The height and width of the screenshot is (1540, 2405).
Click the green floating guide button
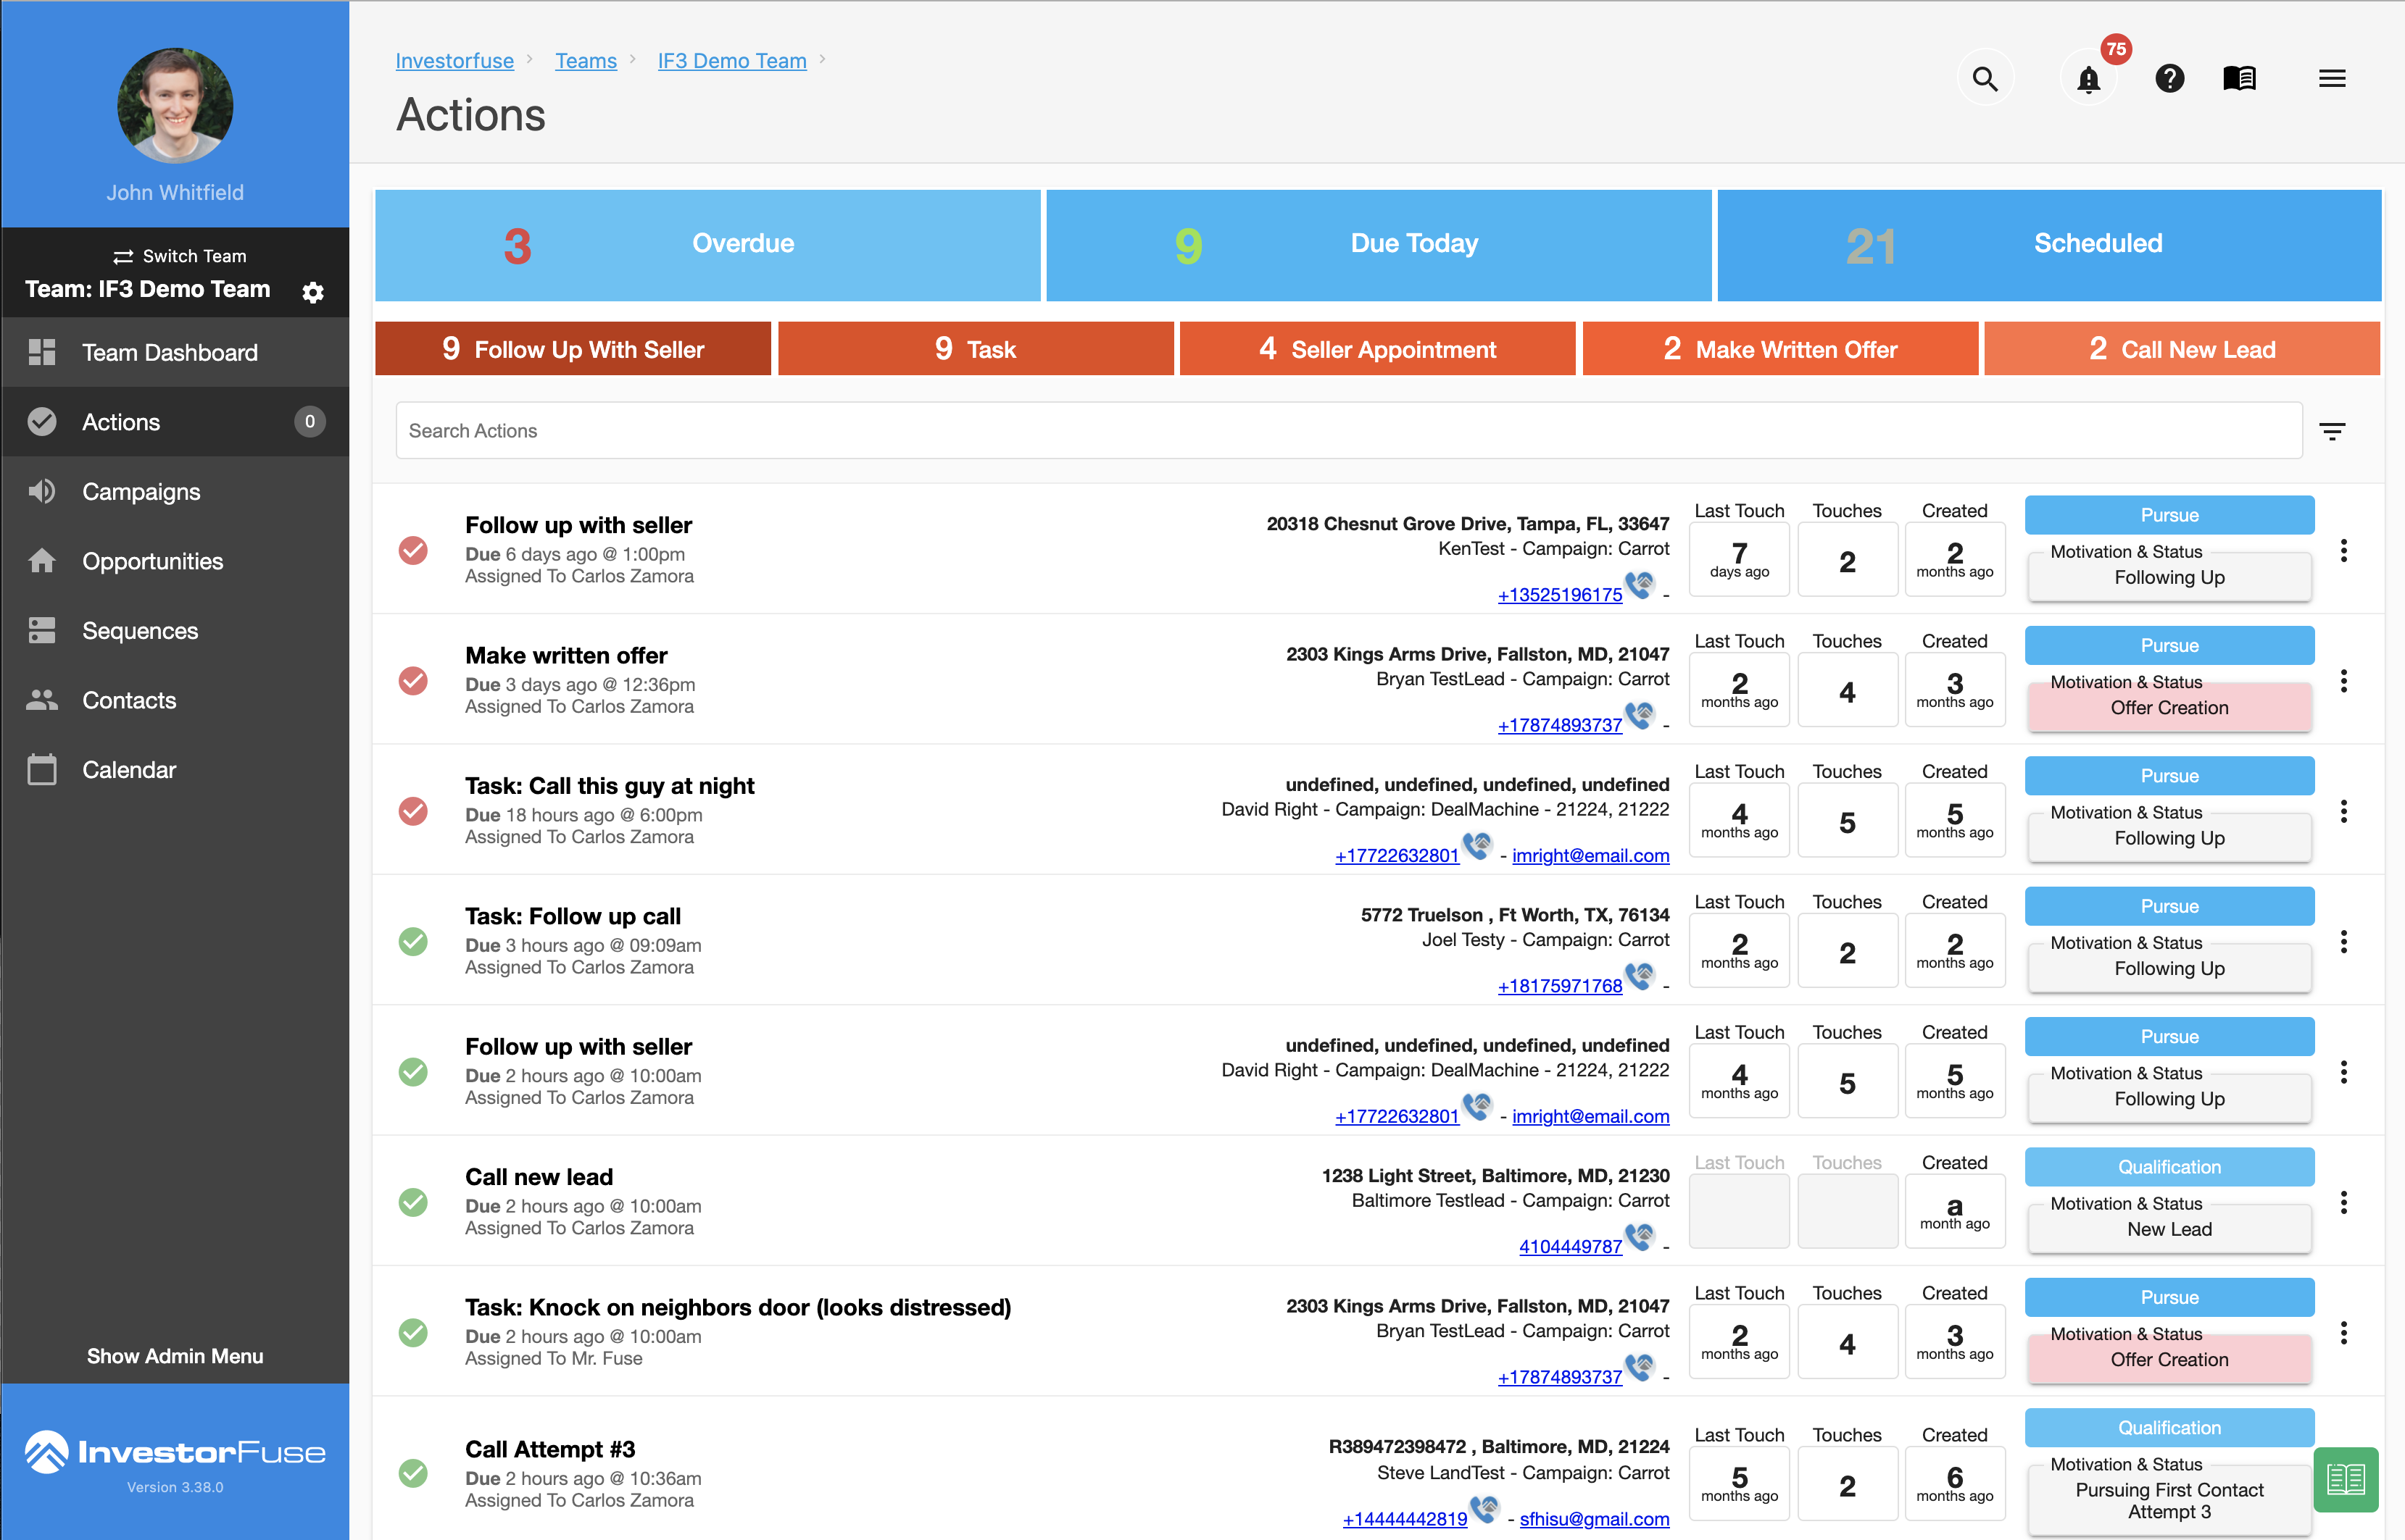click(2345, 1479)
